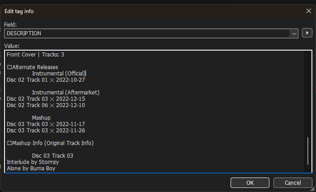Click the box symbol before Alternate Releases
316x192 pixels.
click(9, 67)
